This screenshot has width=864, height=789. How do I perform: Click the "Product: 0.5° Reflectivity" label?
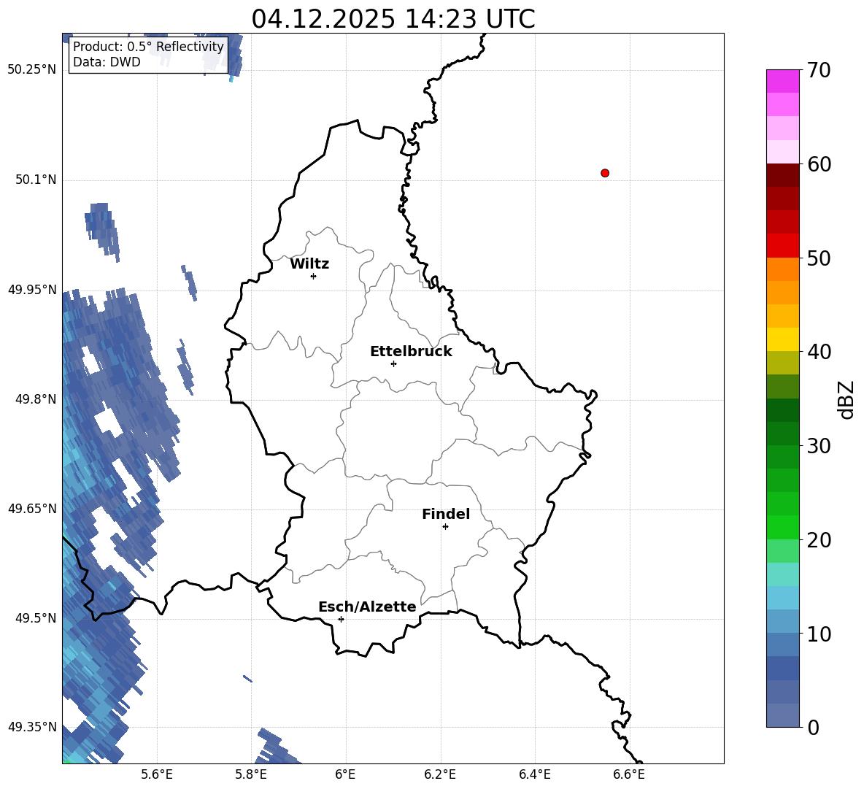point(148,46)
